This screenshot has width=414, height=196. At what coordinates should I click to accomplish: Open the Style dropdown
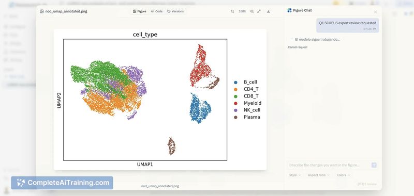point(294,175)
